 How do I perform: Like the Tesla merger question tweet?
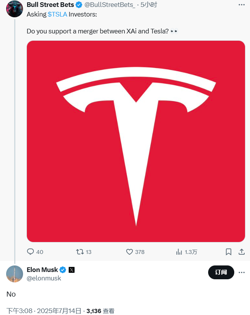tap(135, 252)
